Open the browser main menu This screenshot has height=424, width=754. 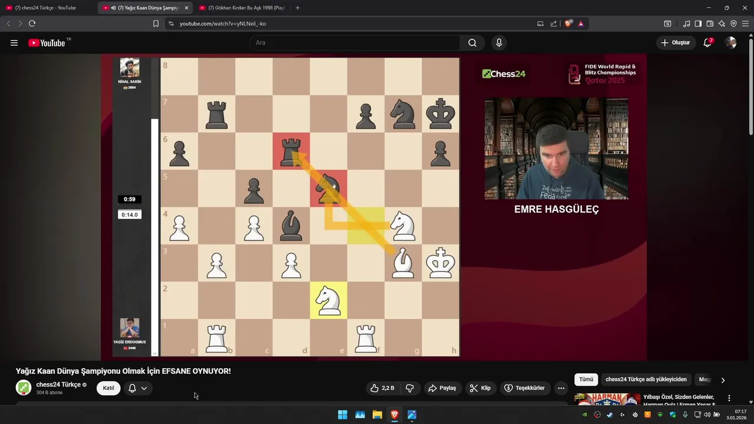(745, 24)
